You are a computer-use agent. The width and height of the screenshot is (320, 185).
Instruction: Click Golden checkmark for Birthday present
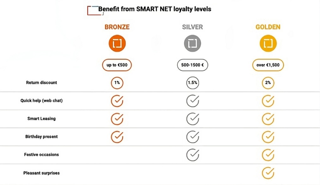tap(268, 137)
